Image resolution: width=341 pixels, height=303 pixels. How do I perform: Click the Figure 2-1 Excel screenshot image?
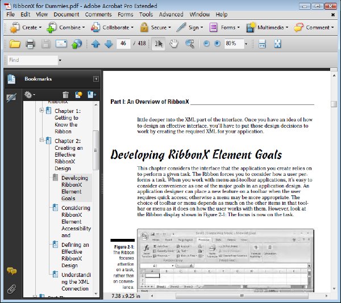coord(226,260)
